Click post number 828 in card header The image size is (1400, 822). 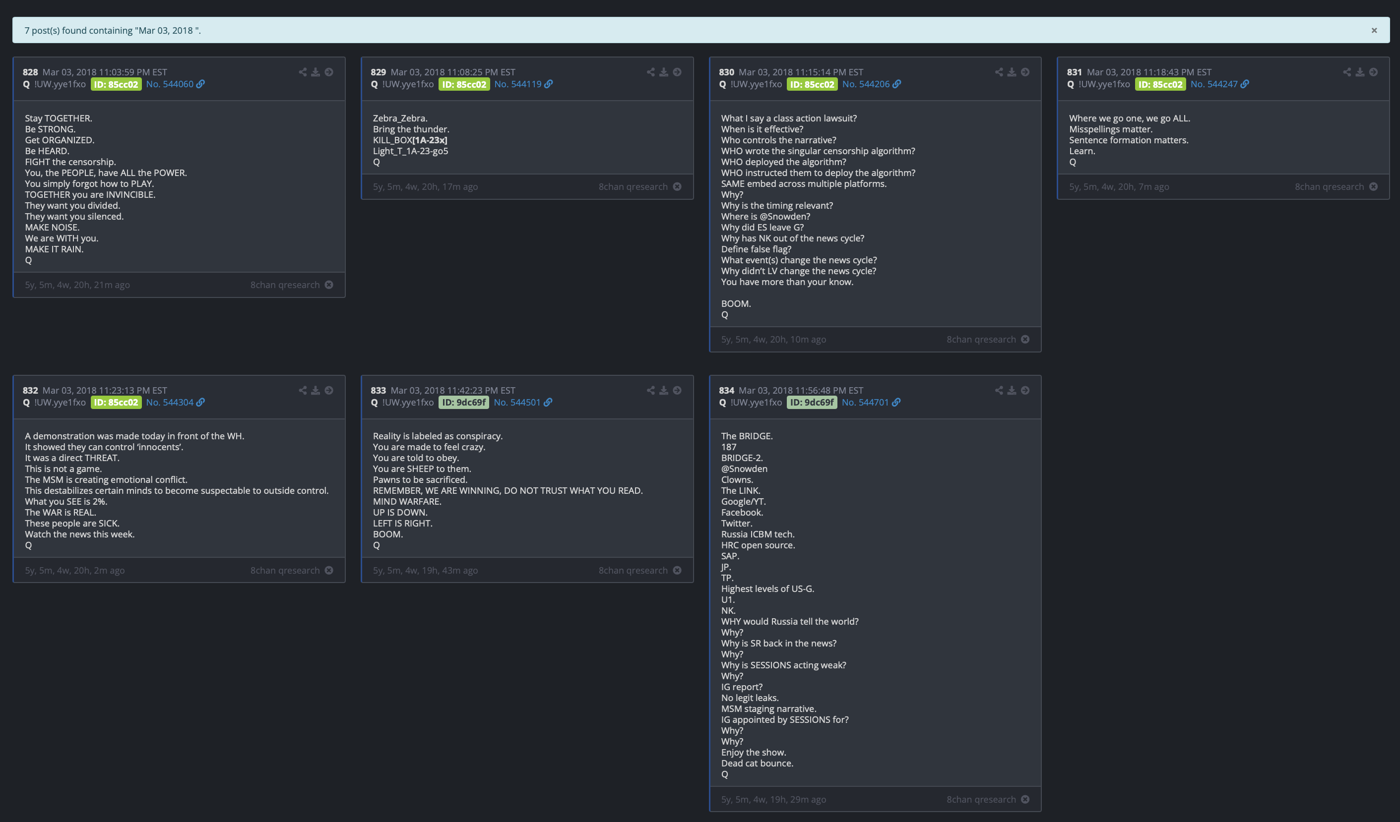pyautogui.click(x=30, y=72)
